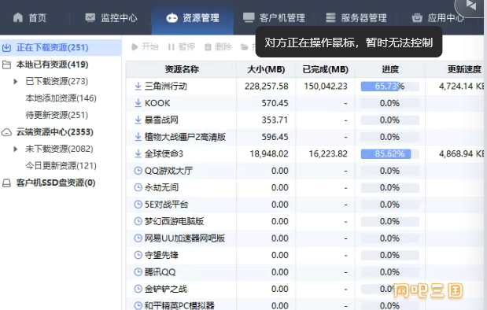Click the 删除 delete button
Screen dimensions: 487x310
point(219,47)
